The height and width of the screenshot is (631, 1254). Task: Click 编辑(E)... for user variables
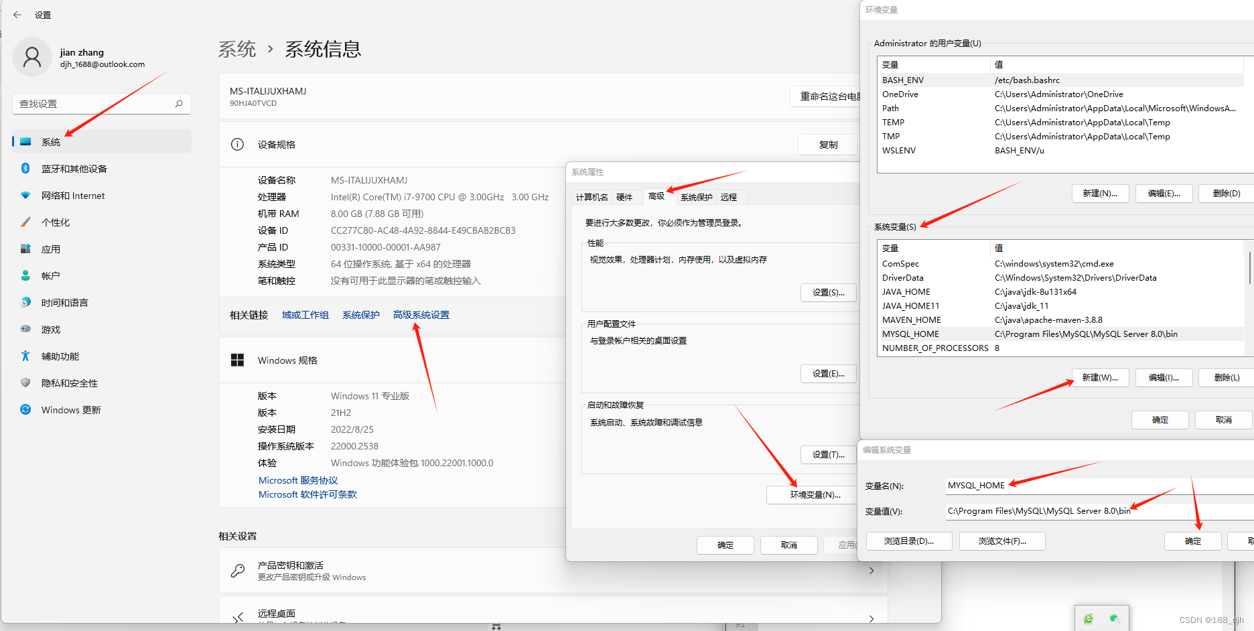pos(1164,194)
